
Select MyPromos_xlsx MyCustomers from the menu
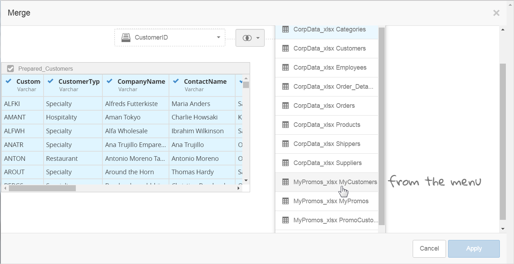335,182
